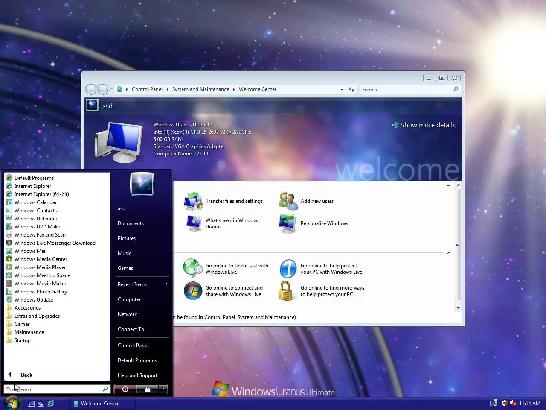Click System and Maintenance breadcrumb
This screenshot has height=410, width=546.
point(200,89)
